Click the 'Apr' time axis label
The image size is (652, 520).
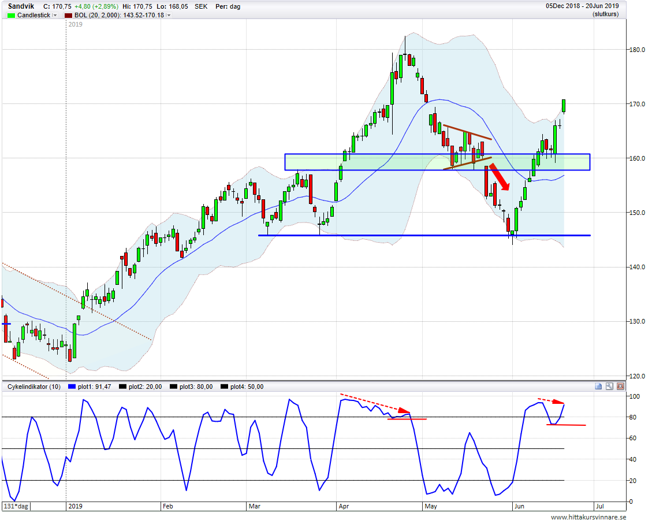point(344,506)
